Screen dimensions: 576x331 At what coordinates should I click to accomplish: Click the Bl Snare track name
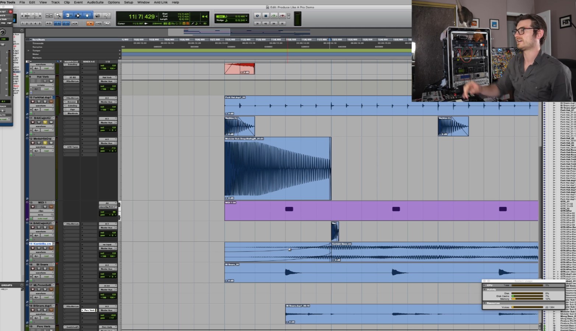pyautogui.click(x=42, y=264)
